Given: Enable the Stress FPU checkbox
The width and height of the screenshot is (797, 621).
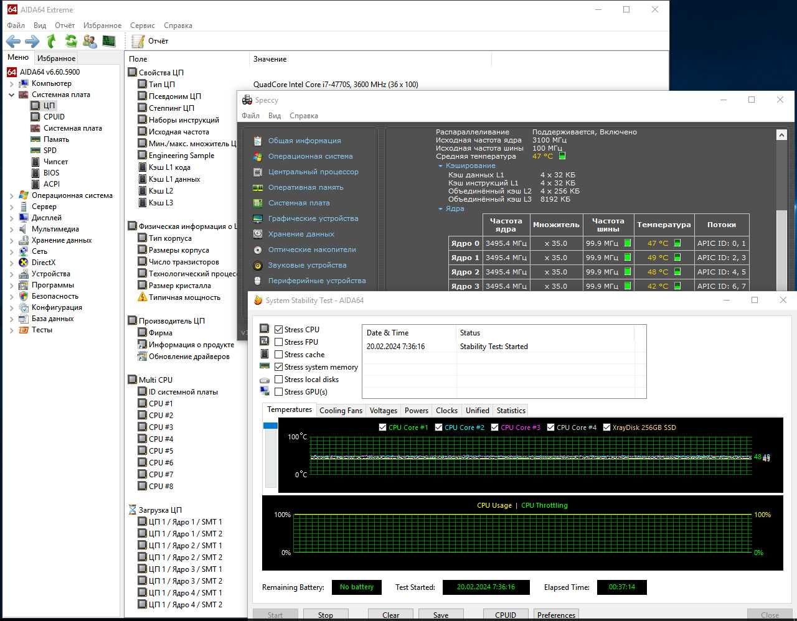Looking at the screenshot, I should [x=279, y=342].
